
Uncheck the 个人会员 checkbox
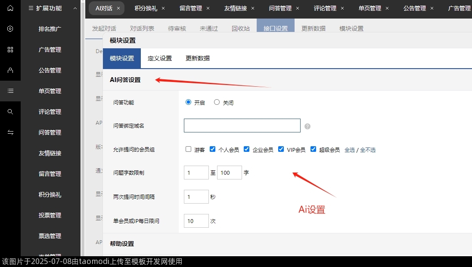(212, 149)
